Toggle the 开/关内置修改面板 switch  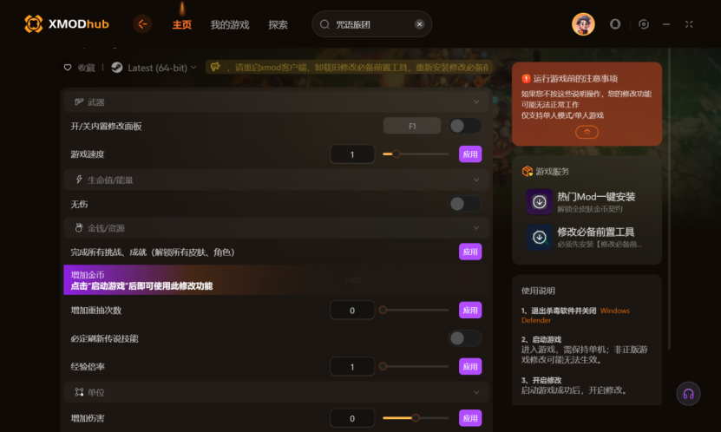point(465,126)
